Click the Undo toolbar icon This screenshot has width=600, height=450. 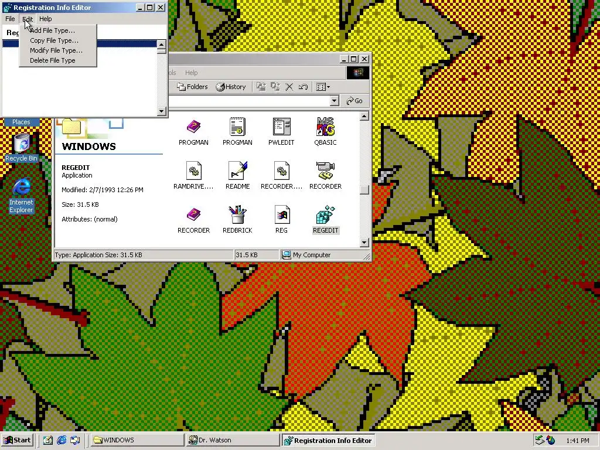303,87
